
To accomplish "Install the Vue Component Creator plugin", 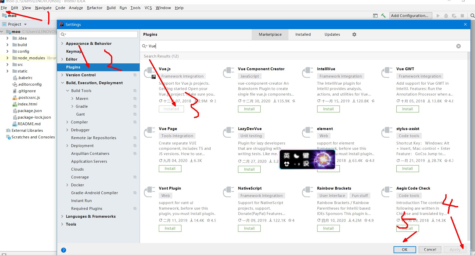I will coord(249,109).
